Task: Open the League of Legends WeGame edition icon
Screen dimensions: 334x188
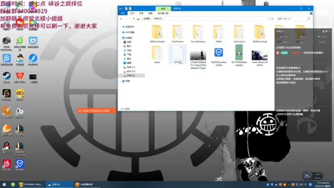Action: 20,149
